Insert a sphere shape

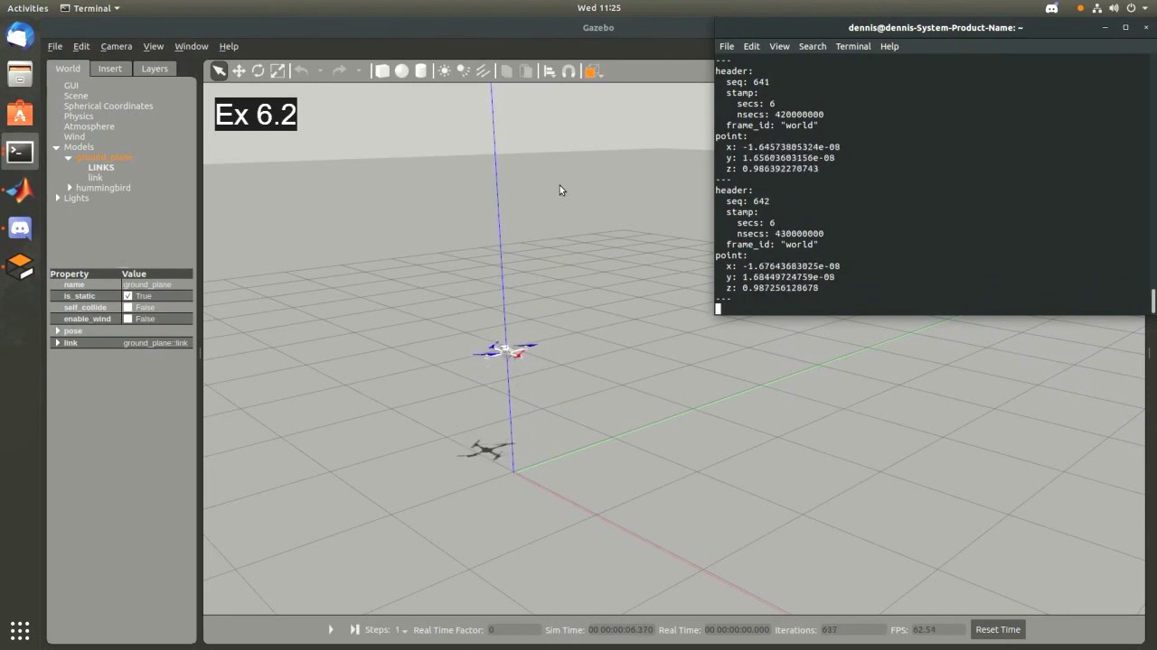(401, 71)
